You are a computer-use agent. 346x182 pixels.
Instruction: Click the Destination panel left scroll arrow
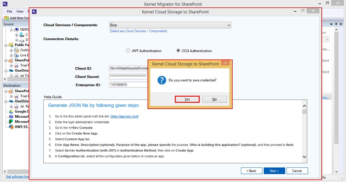point(5,172)
